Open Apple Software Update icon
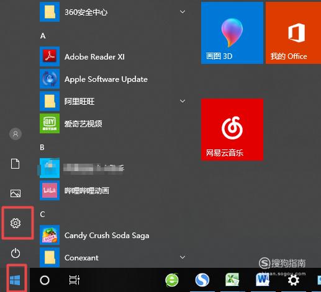Viewport: 321px width, 292px height. 50,79
